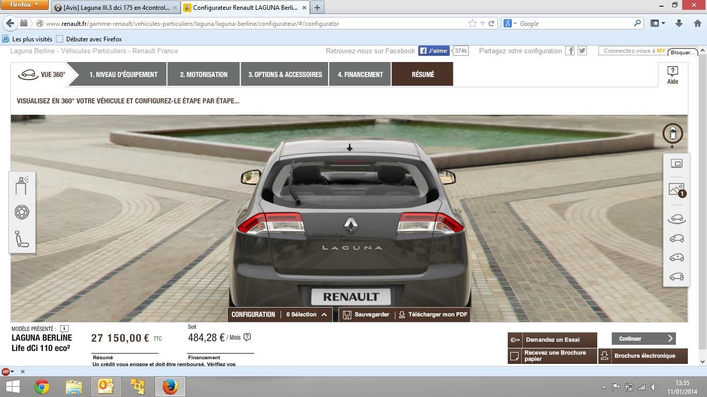
Task: Request Recevez une Brochure papier
Action: point(552,356)
